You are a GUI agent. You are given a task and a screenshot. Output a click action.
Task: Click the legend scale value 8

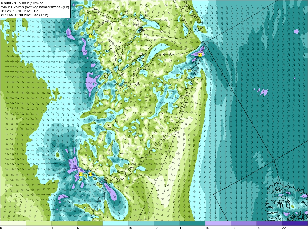[x=103, y=228]
